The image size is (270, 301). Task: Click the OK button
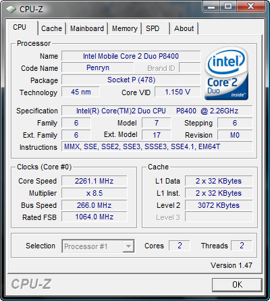pos(237,285)
